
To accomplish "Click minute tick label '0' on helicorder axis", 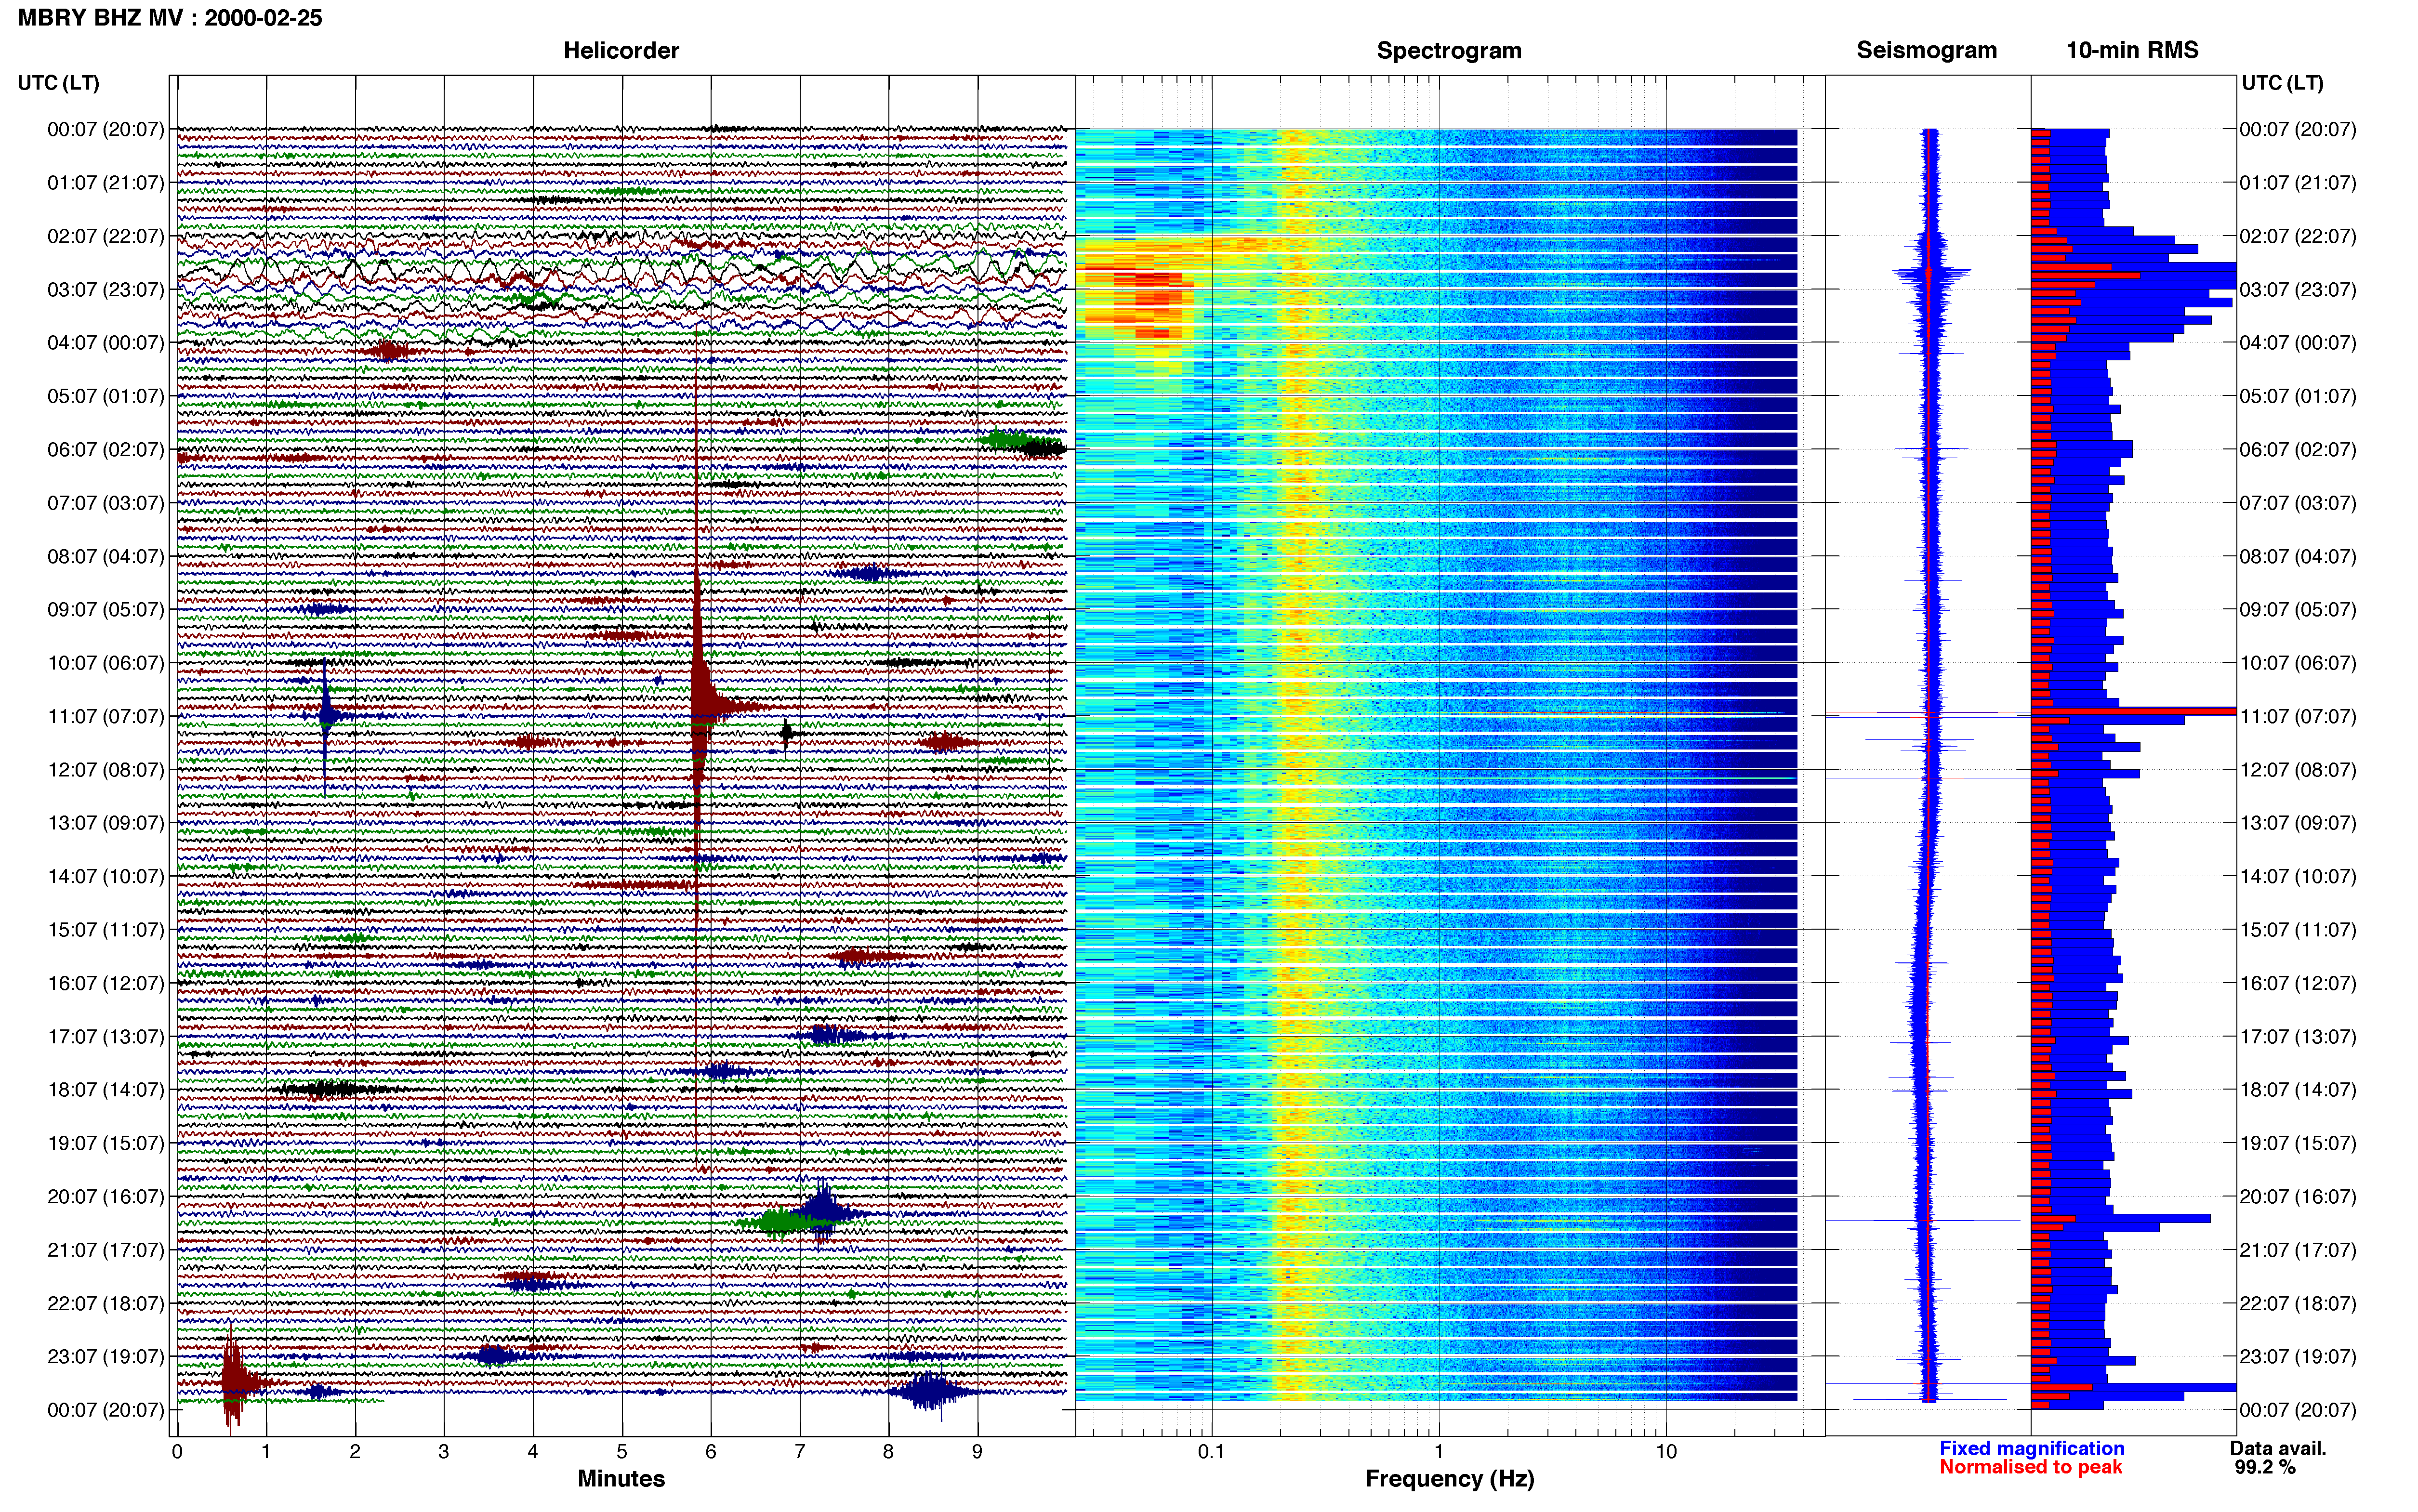I will click(x=177, y=1451).
